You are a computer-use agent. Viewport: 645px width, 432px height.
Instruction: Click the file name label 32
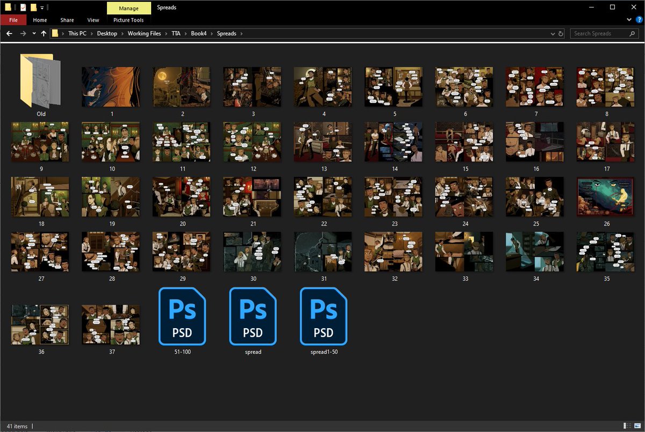coord(394,279)
